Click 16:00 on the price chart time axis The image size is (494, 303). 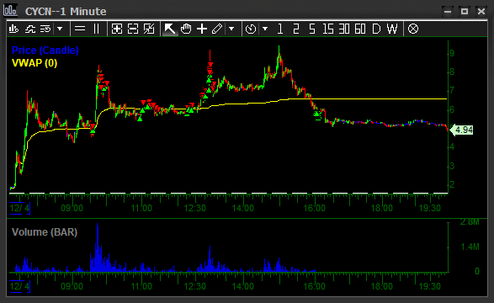click(x=315, y=208)
